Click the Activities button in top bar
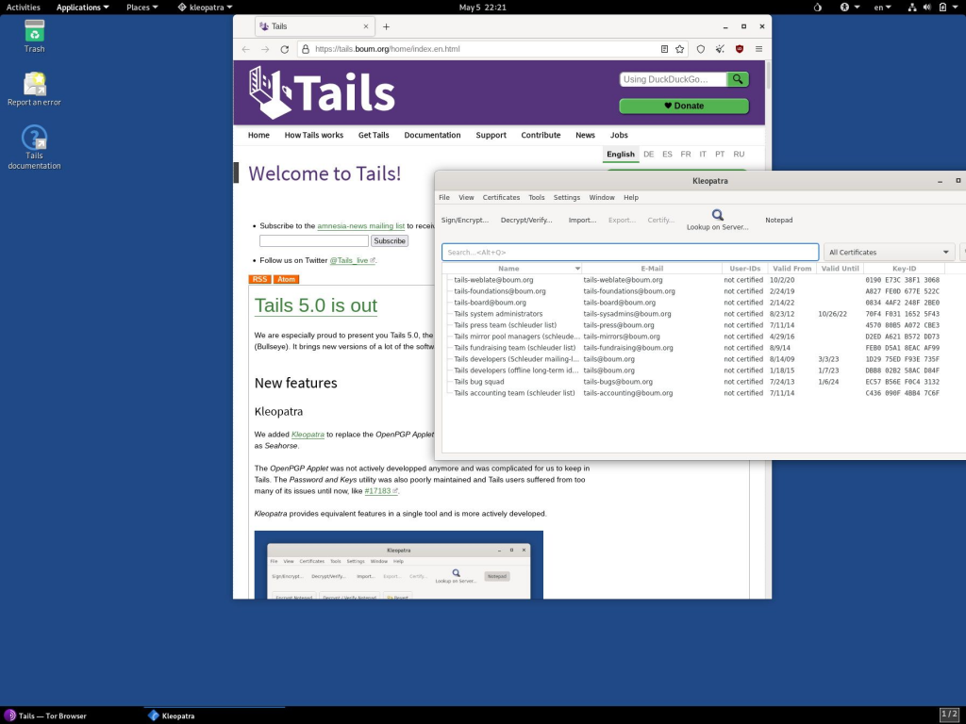The height and width of the screenshot is (724, 966). pos(24,8)
